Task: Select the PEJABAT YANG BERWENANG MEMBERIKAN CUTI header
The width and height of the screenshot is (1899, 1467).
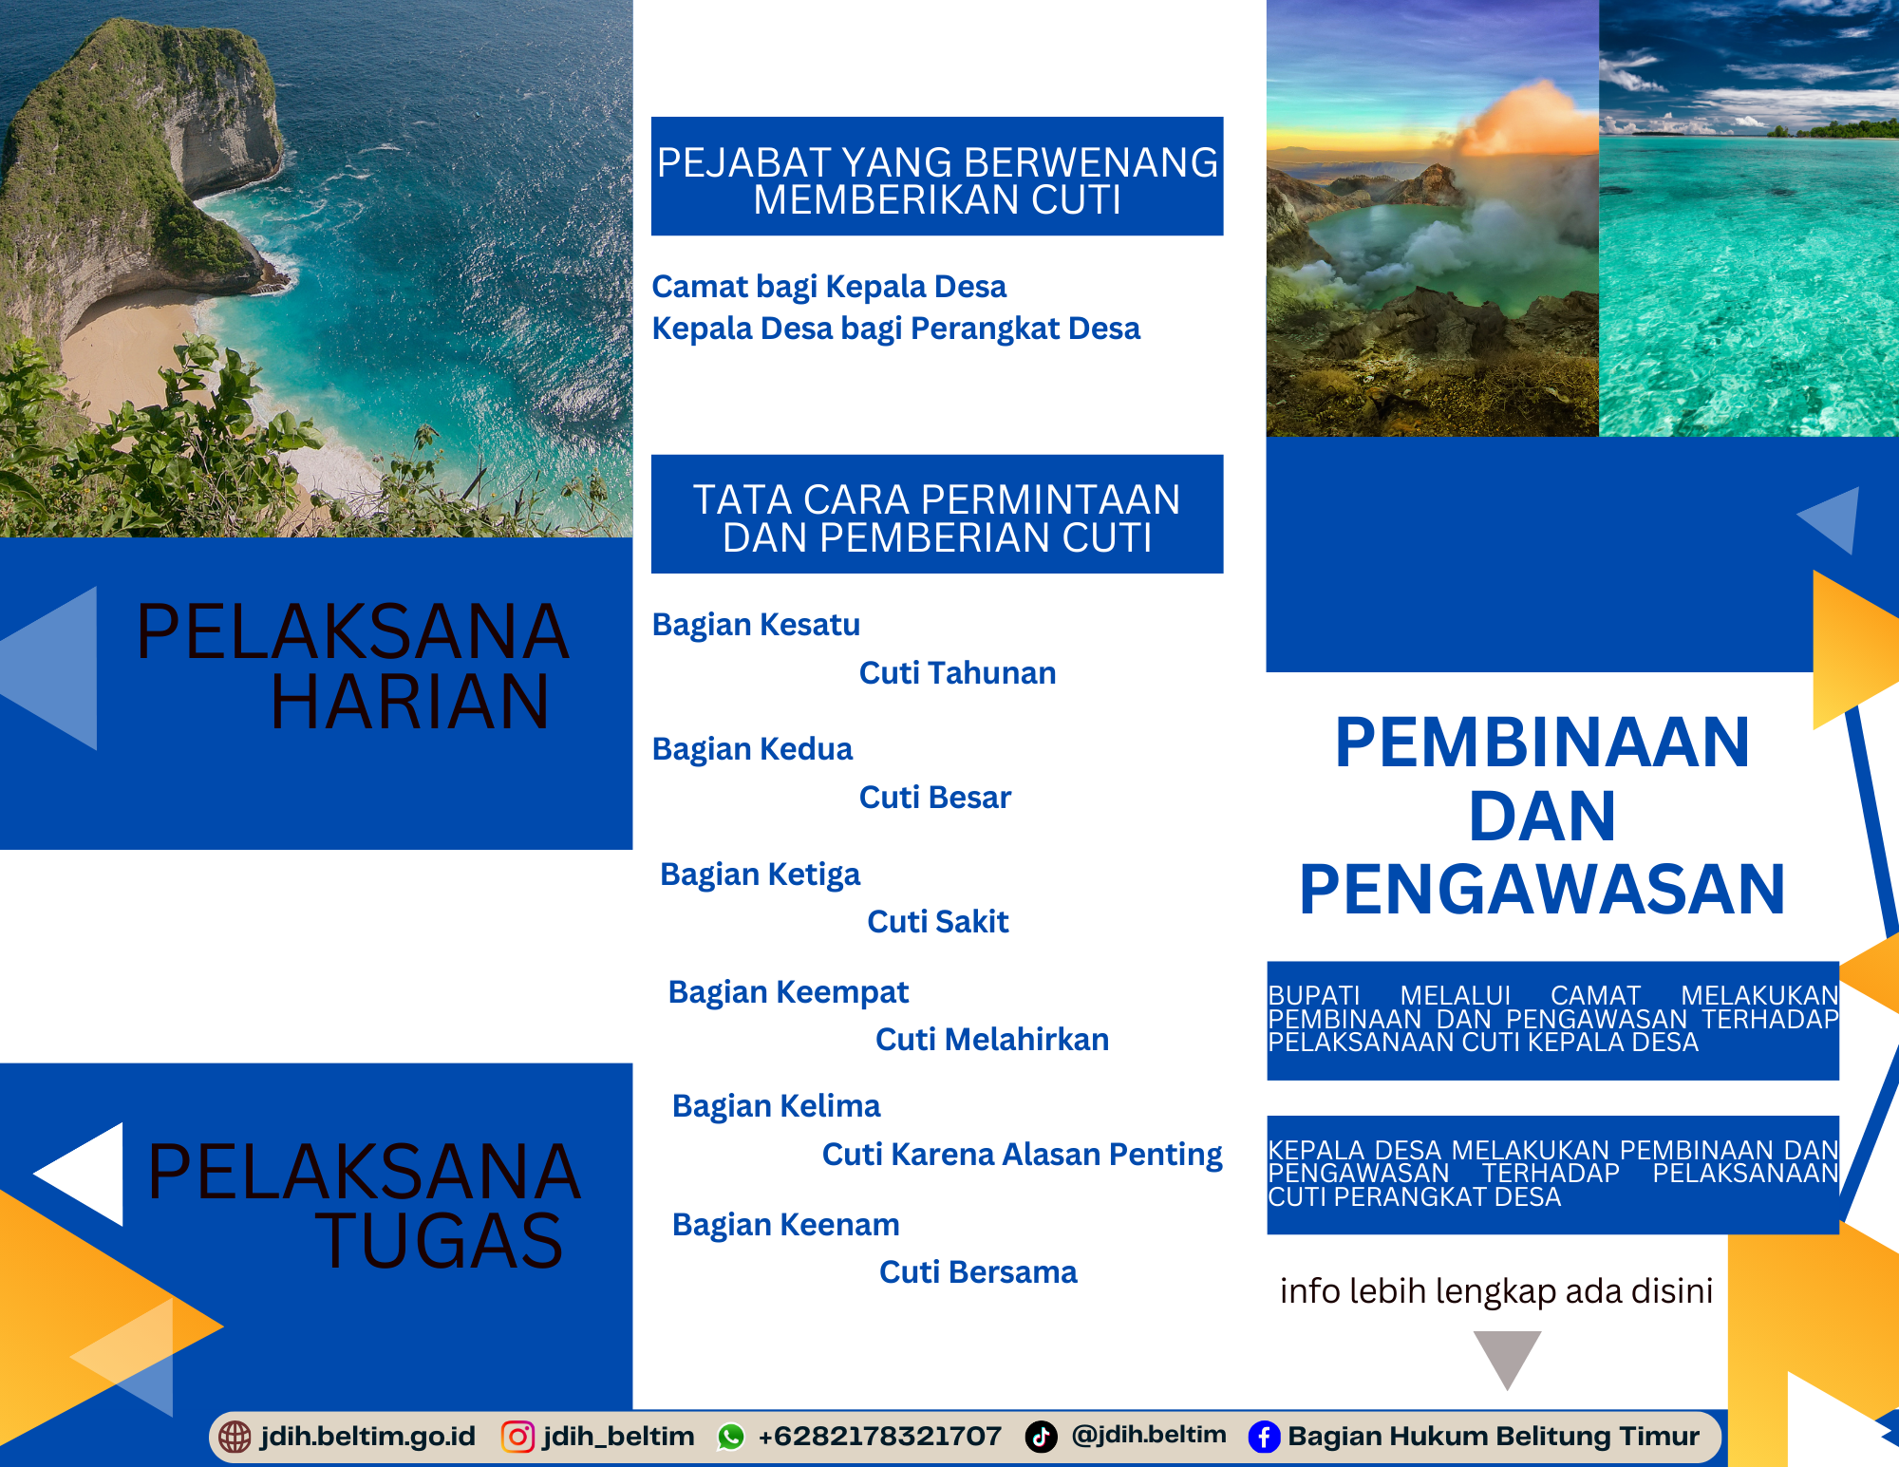Action: (x=937, y=177)
